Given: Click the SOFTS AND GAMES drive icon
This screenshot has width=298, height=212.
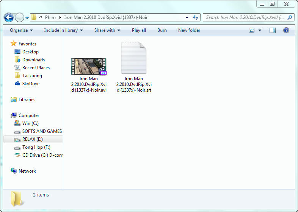Looking at the screenshot, I should click(x=17, y=132).
